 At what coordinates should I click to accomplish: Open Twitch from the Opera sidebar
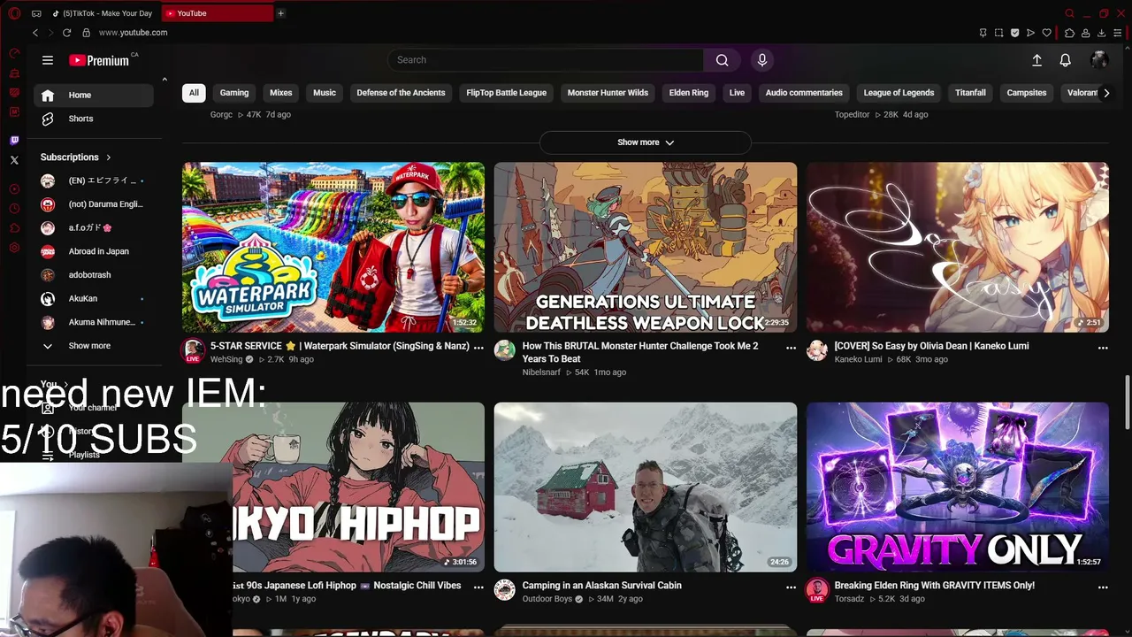coord(14,141)
